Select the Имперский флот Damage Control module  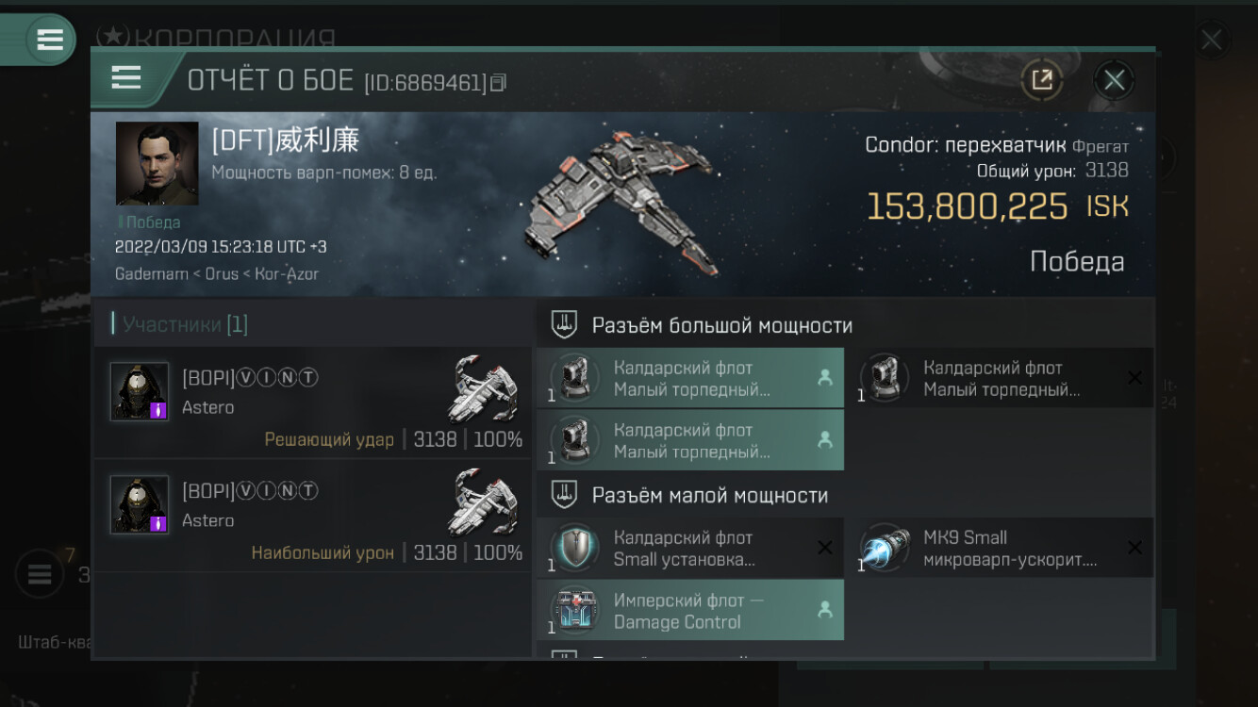pyautogui.click(x=690, y=611)
